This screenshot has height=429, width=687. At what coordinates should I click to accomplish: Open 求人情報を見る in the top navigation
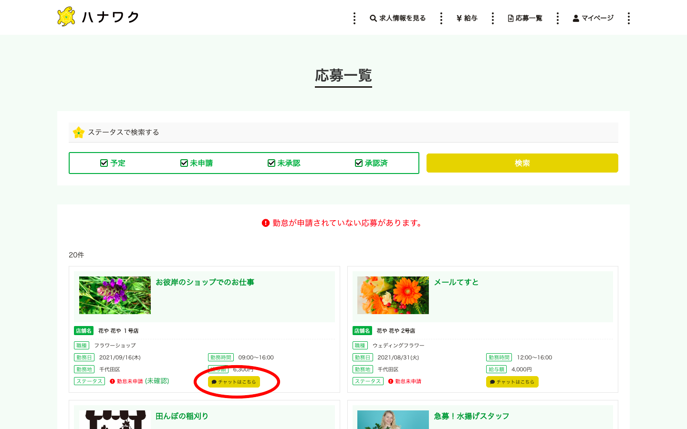[398, 18]
